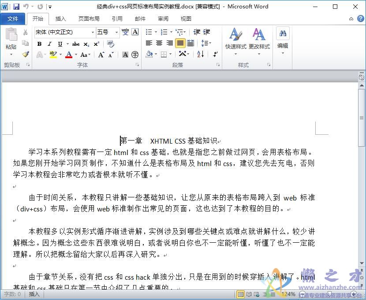Open the font size dropdown
This screenshot has height=300, width=366.
[x=116, y=32]
